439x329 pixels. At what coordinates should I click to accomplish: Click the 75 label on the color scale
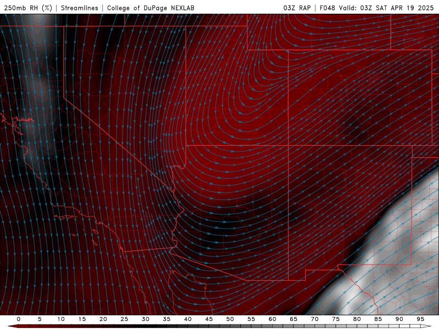[x=336, y=319]
